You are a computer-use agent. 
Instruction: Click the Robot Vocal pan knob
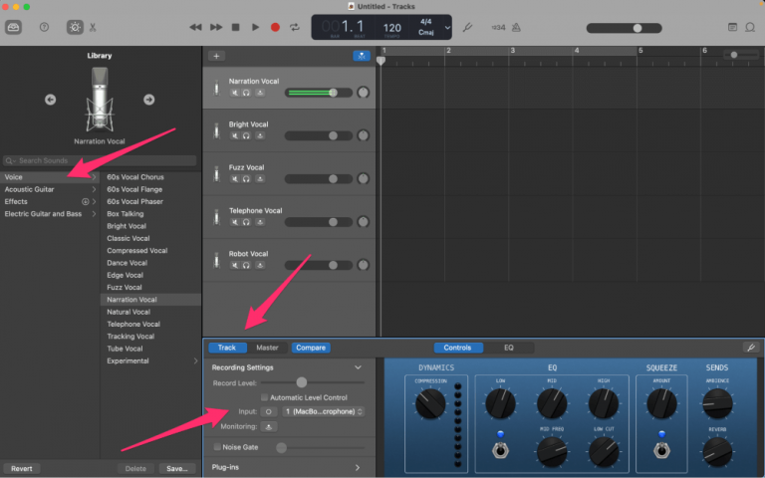[363, 265]
